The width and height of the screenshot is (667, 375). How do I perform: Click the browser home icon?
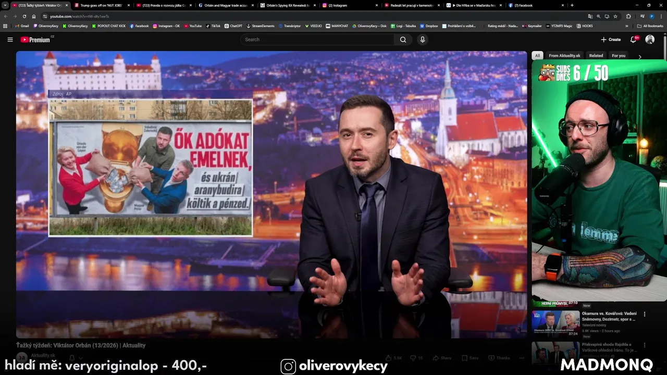(x=34, y=16)
